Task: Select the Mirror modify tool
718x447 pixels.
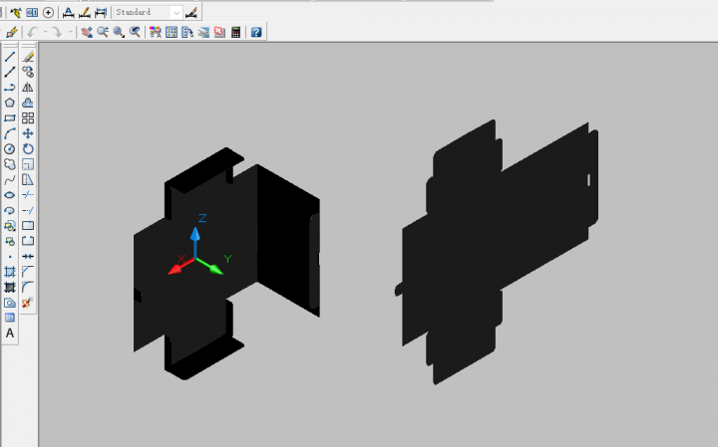Action: [x=28, y=87]
